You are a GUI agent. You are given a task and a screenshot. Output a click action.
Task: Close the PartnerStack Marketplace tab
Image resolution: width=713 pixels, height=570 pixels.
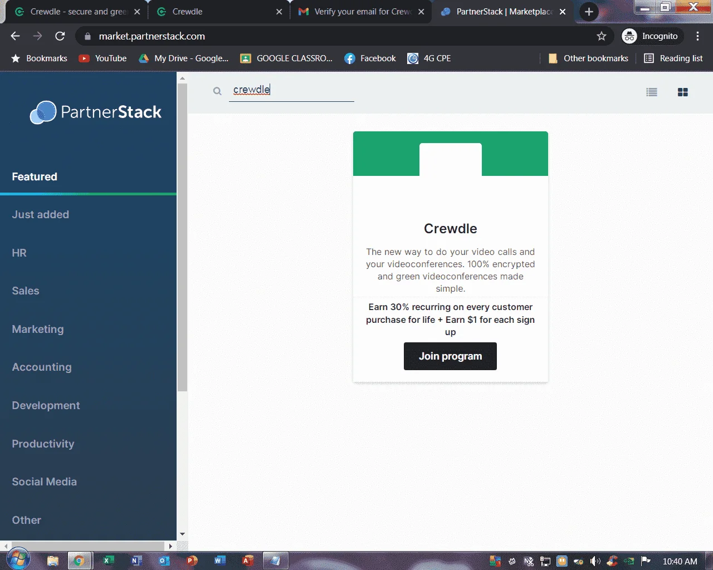[x=563, y=12]
